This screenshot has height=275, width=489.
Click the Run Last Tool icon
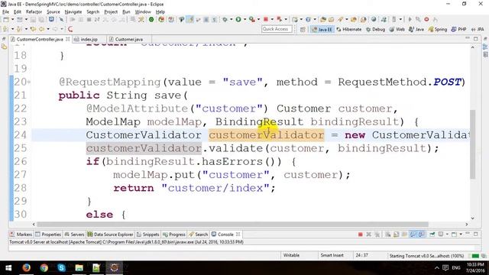pos(251,19)
